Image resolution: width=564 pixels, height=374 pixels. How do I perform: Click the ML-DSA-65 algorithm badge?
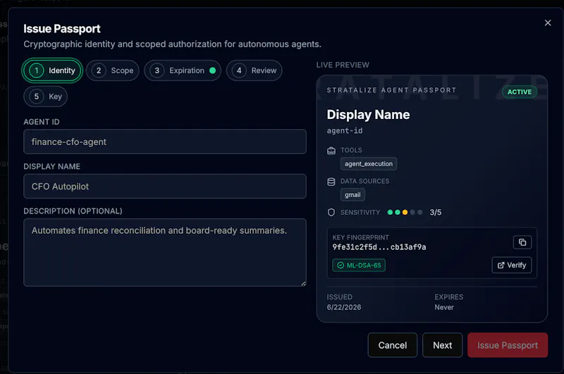359,265
